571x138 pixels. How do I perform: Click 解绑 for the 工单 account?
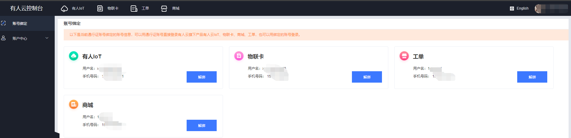[x=532, y=77]
